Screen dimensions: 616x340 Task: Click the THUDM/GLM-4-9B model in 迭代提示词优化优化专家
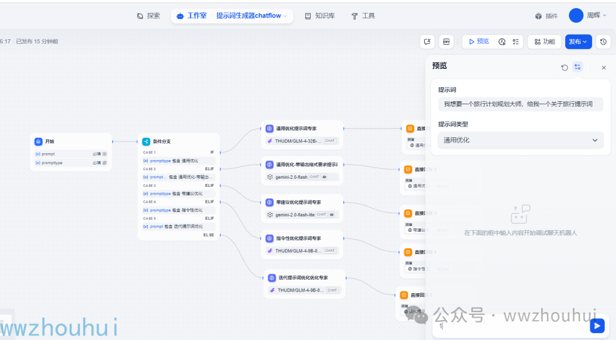[x=301, y=290]
